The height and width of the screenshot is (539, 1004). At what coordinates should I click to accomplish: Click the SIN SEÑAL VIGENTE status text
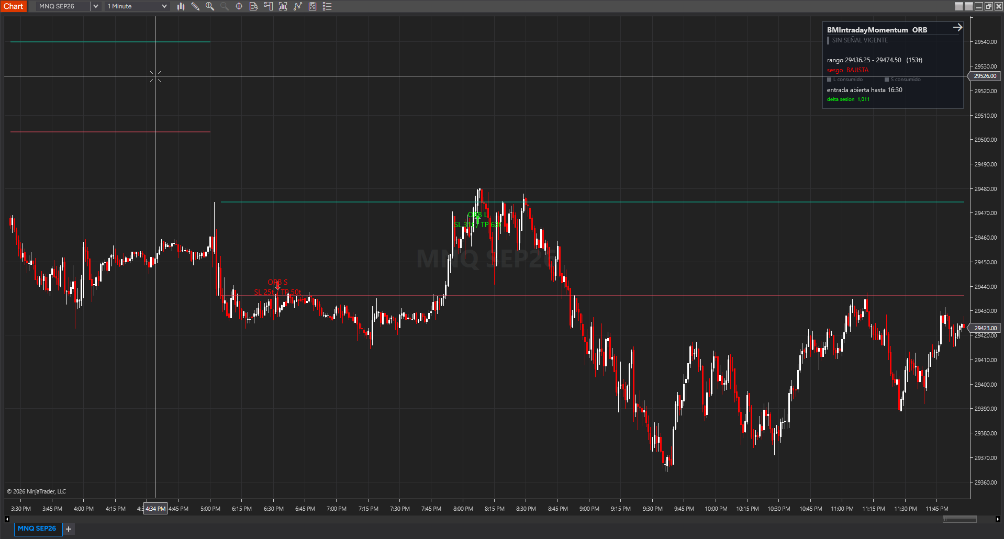pyautogui.click(x=860, y=40)
